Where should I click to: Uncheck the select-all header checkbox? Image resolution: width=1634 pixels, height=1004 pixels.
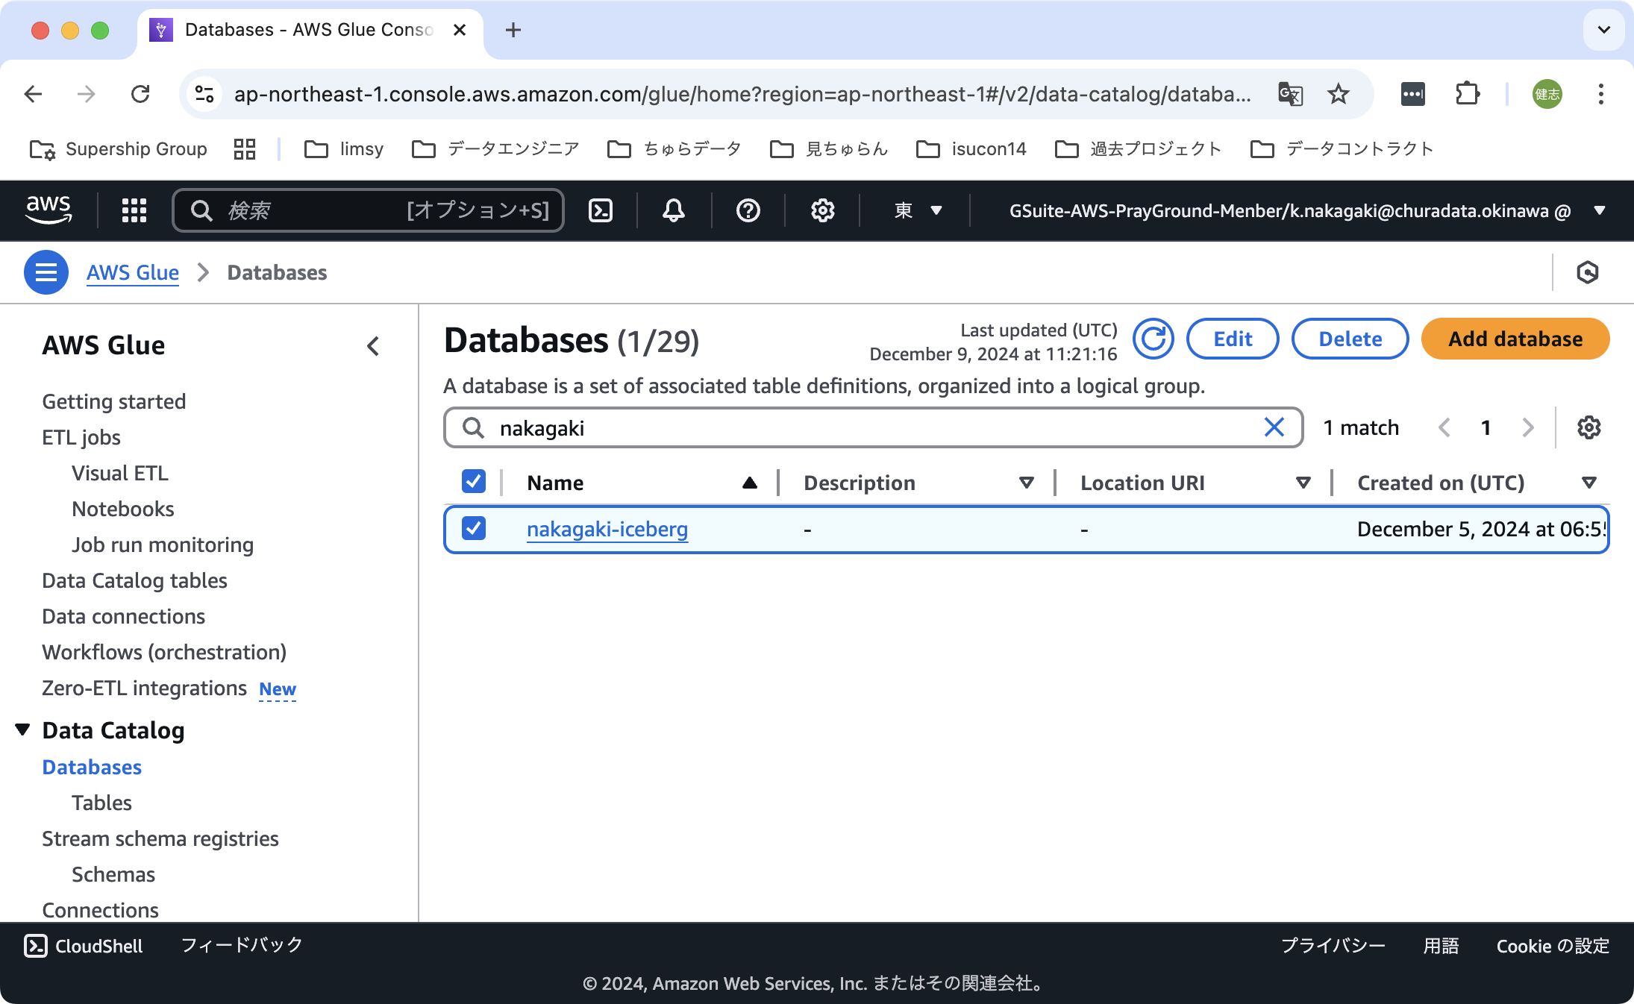tap(474, 482)
